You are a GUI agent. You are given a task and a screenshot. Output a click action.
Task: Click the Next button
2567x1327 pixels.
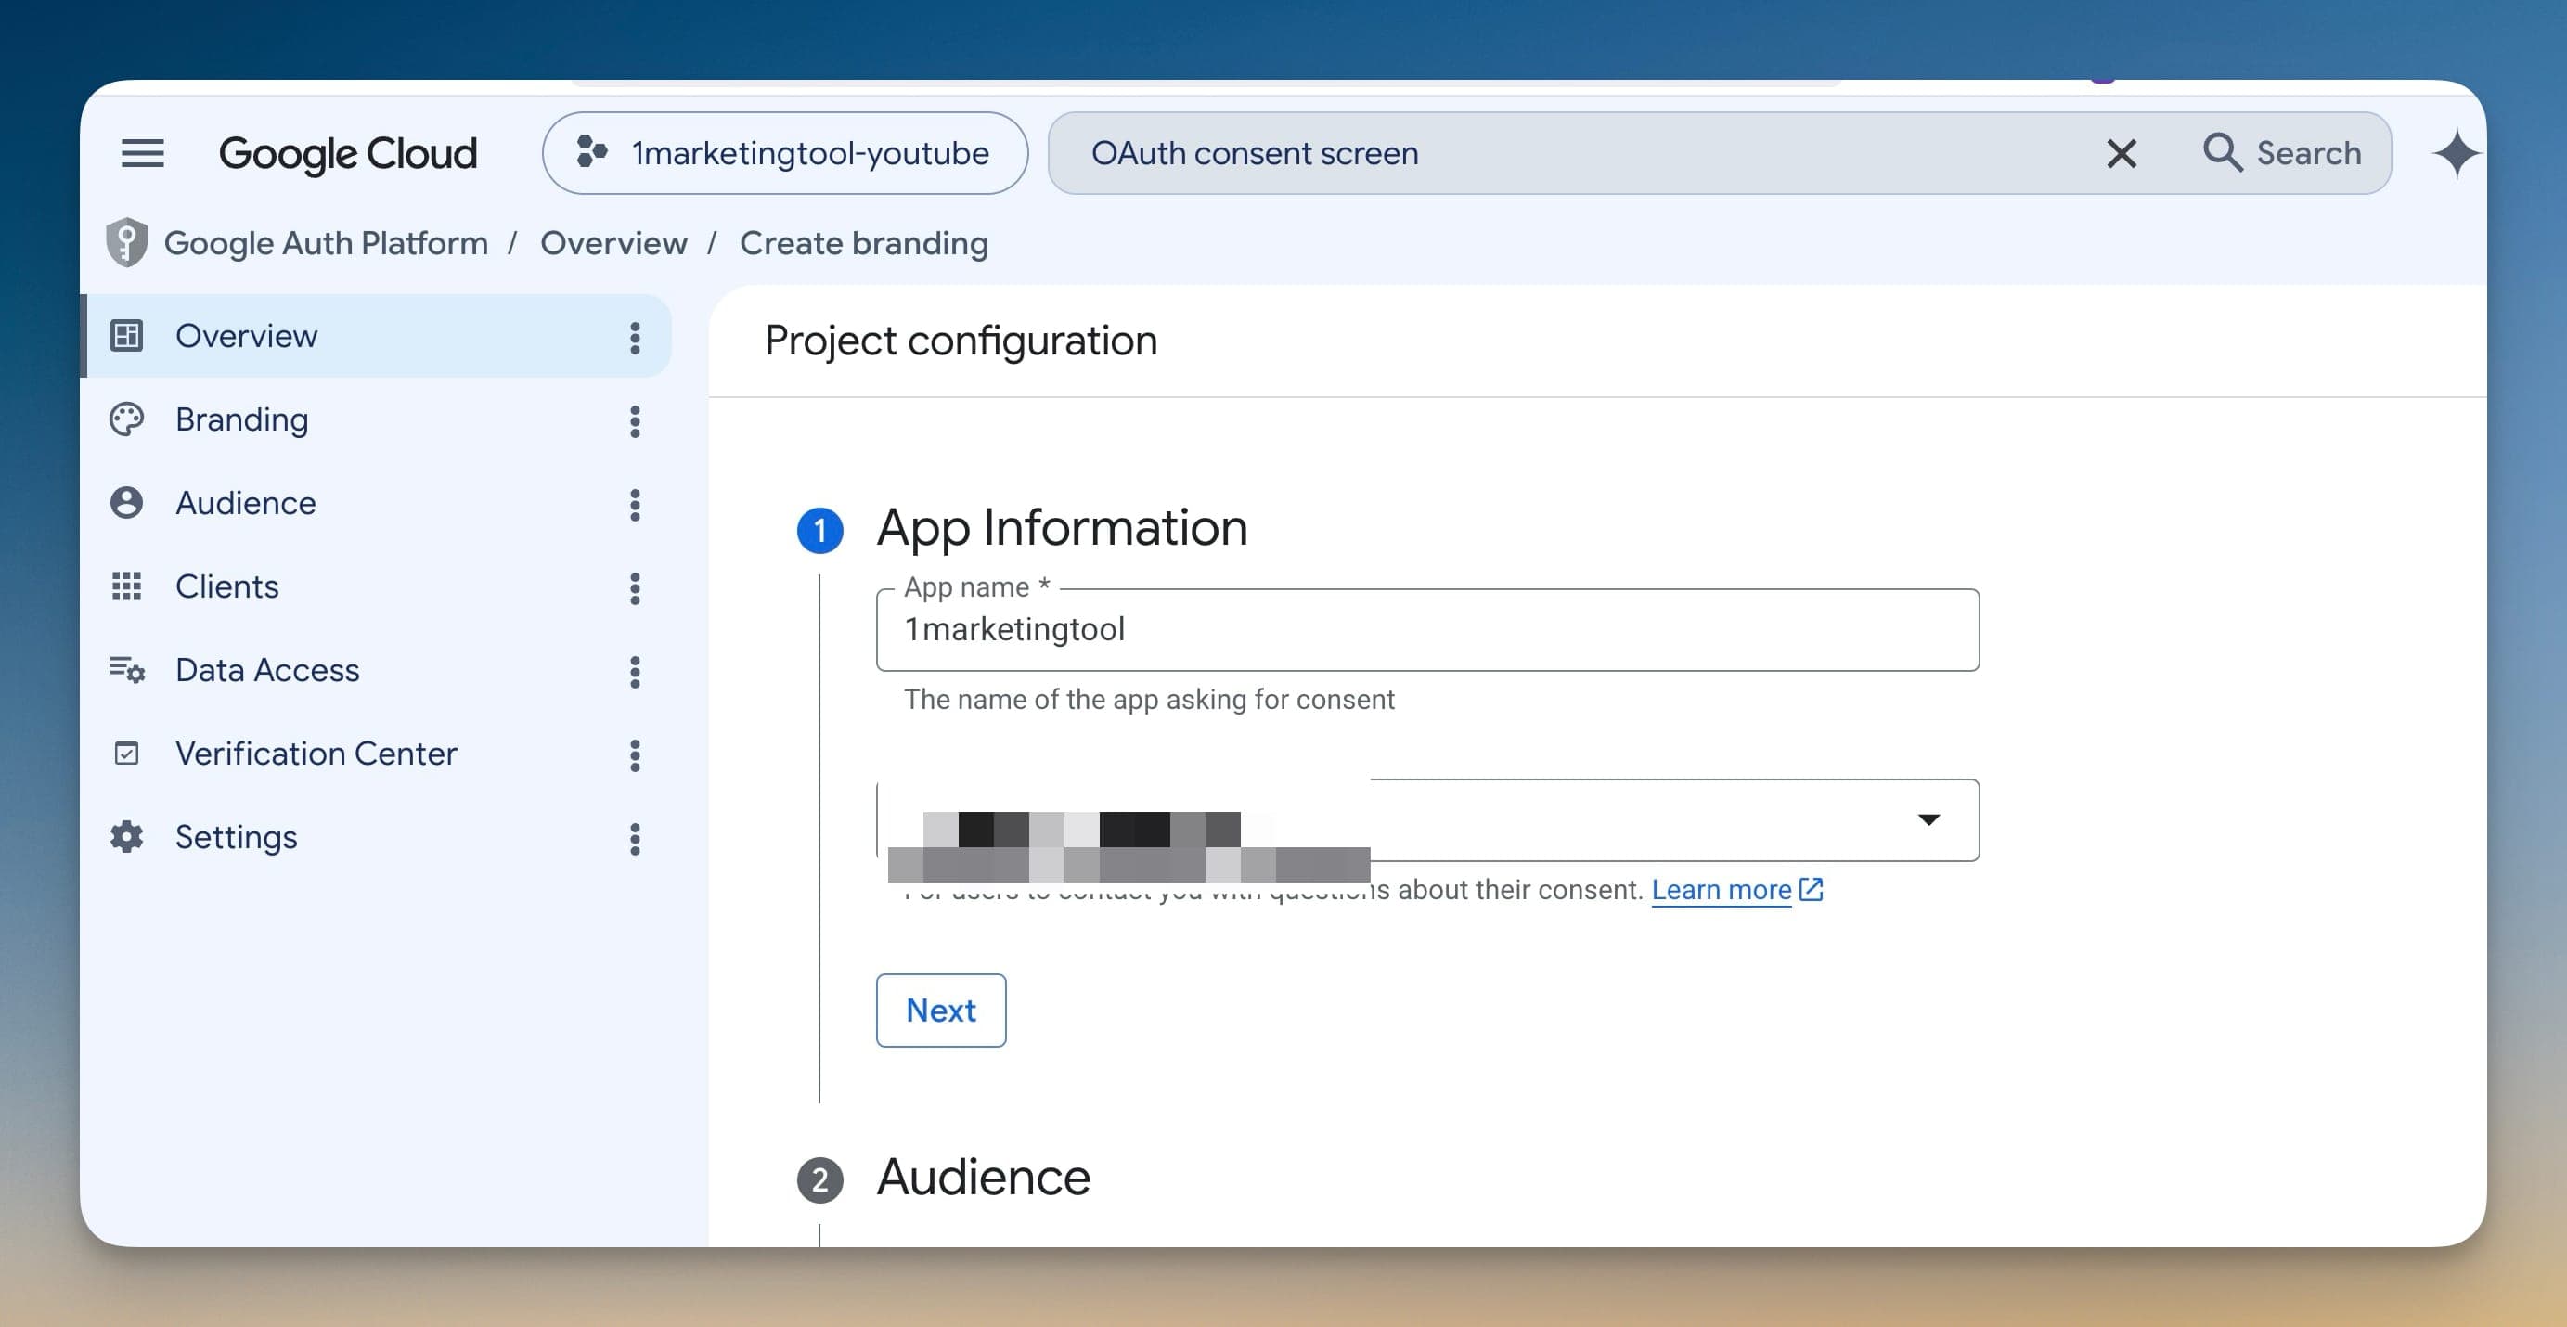(941, 1011)
